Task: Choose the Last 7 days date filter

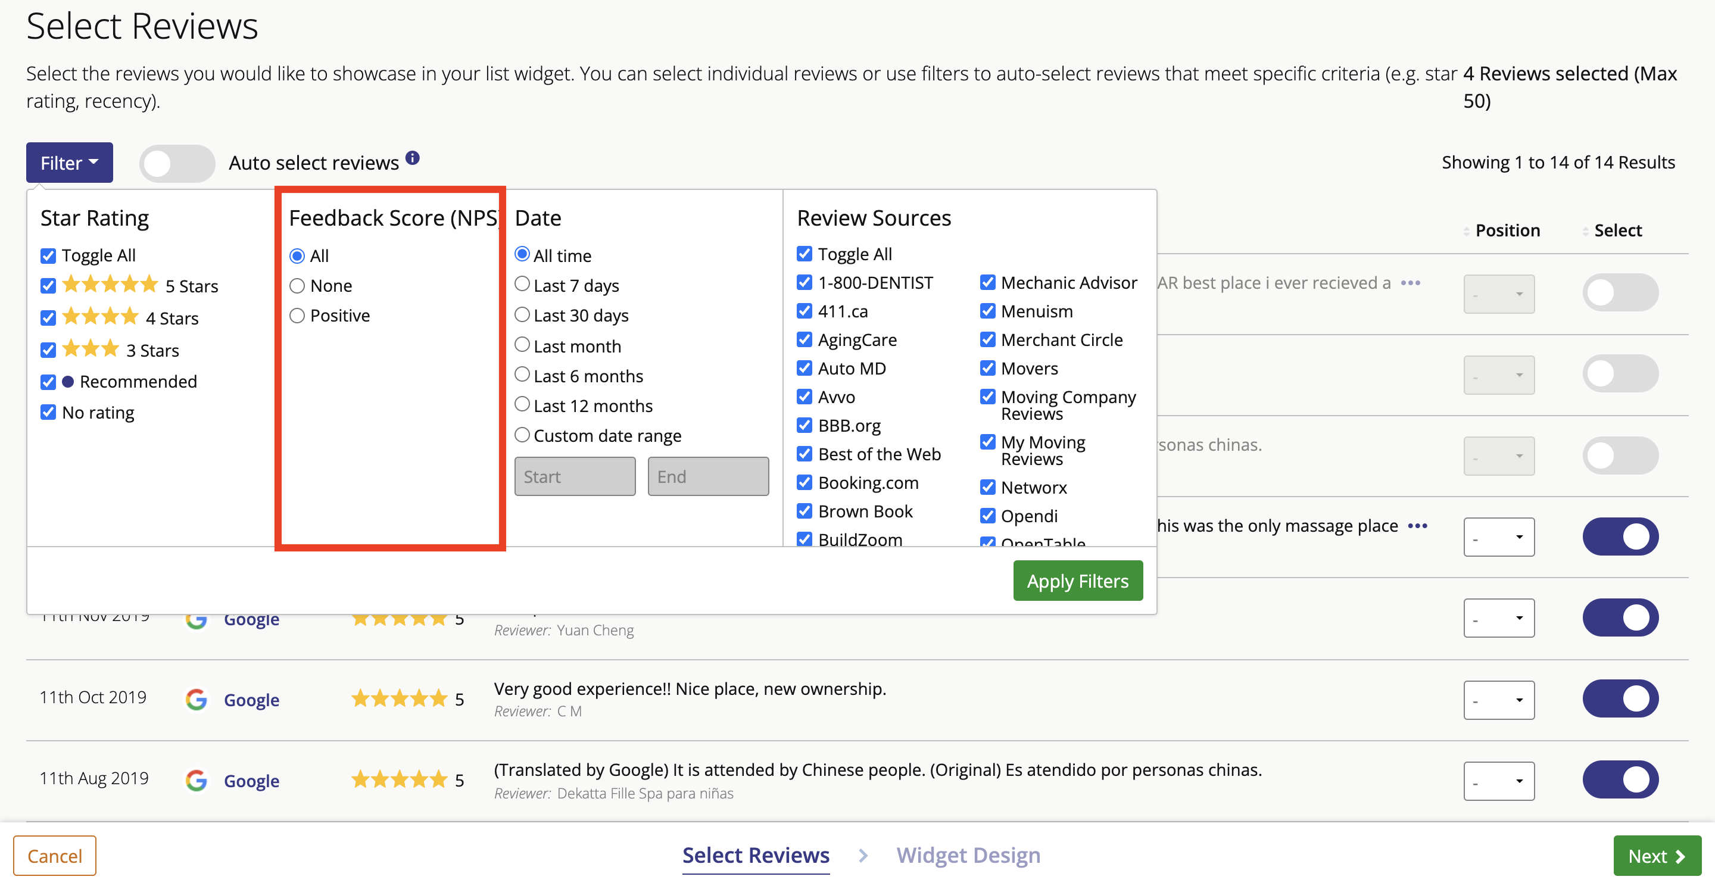Action: pyautogui.click(x=522, y=283)
